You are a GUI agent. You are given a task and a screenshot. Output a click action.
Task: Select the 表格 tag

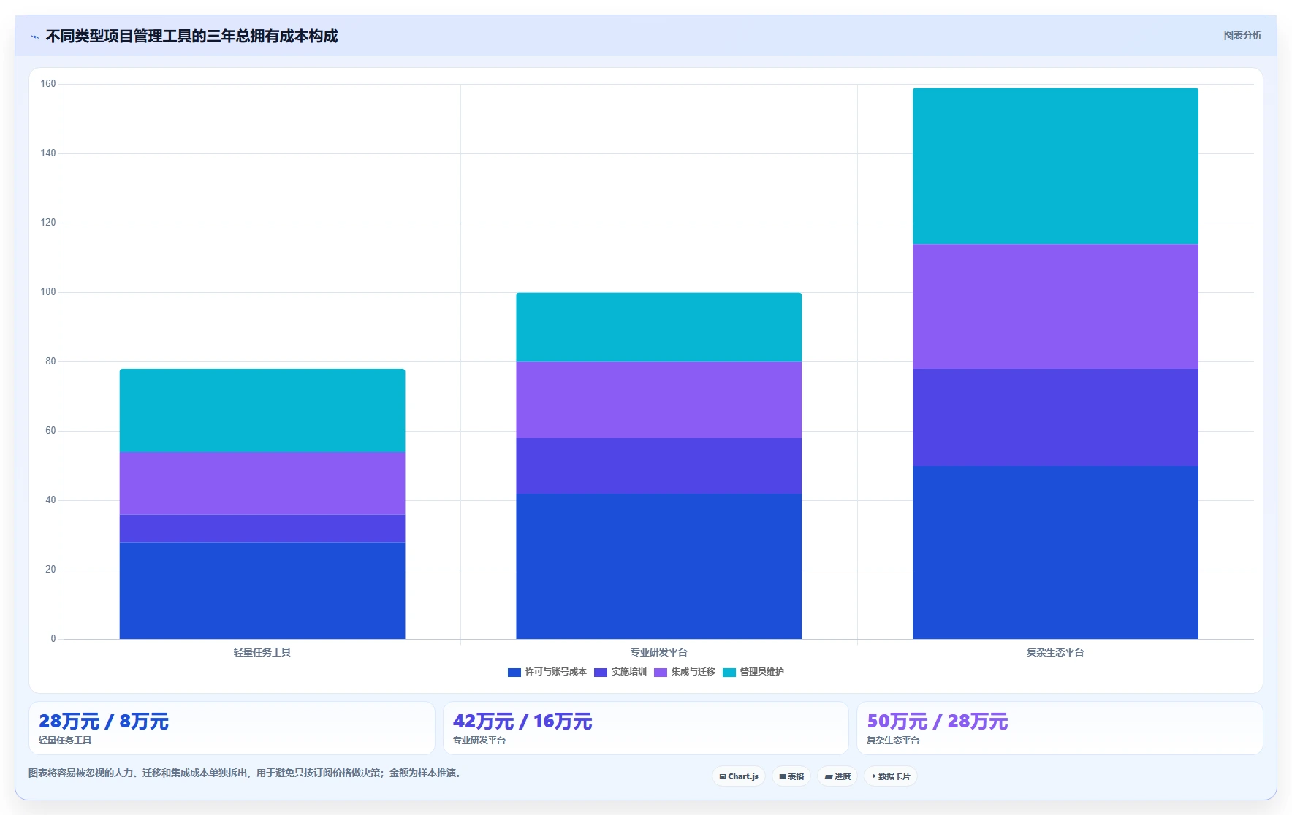[x=791, y=776]
